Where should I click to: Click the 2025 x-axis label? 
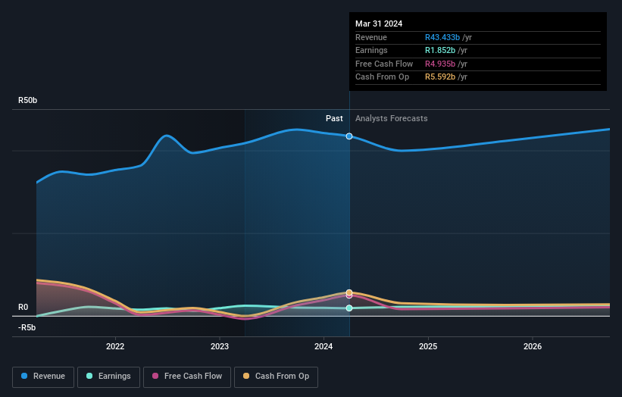[x=428, y=347]
